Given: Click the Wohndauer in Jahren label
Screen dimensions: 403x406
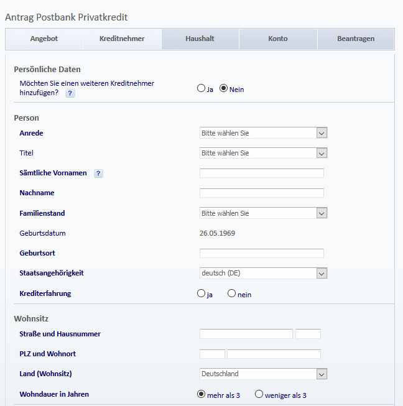Looking at the screenshot, I should pyautogui.click(x=54, y=394).
